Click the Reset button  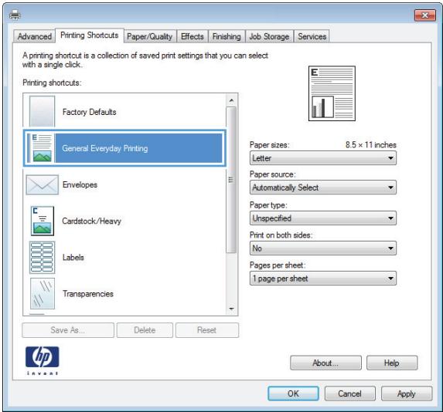click(x=206, y=330)
